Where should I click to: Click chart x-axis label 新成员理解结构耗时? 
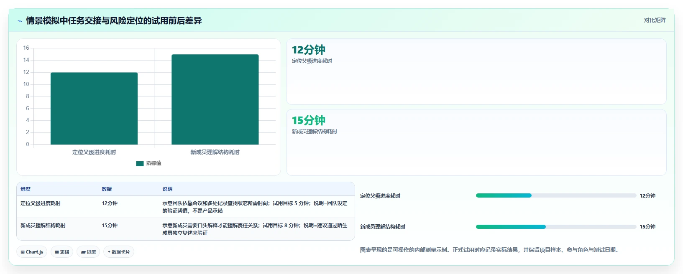coord(215,152)
